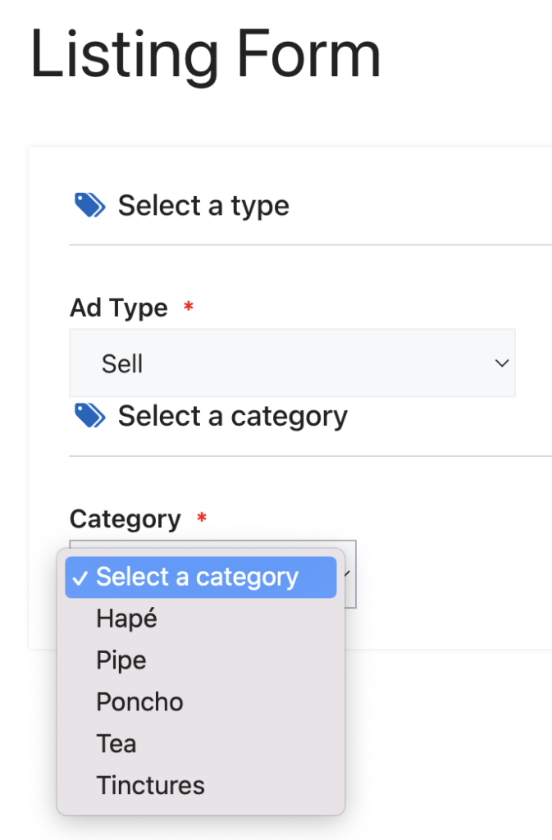Click the red asterisk next to Category
The image size is (552, 840).
202,519
